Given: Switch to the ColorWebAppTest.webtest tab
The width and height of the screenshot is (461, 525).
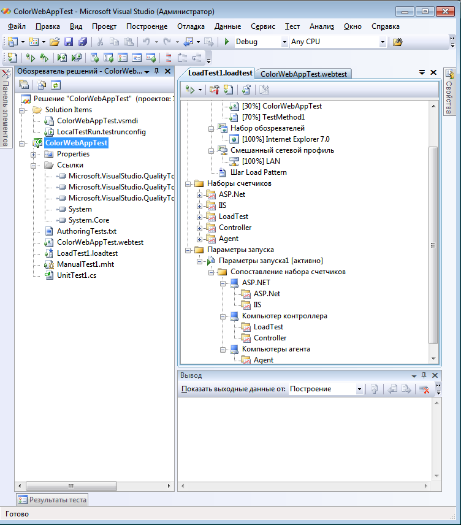Looking at the screenshot, I should coord(303,74).
